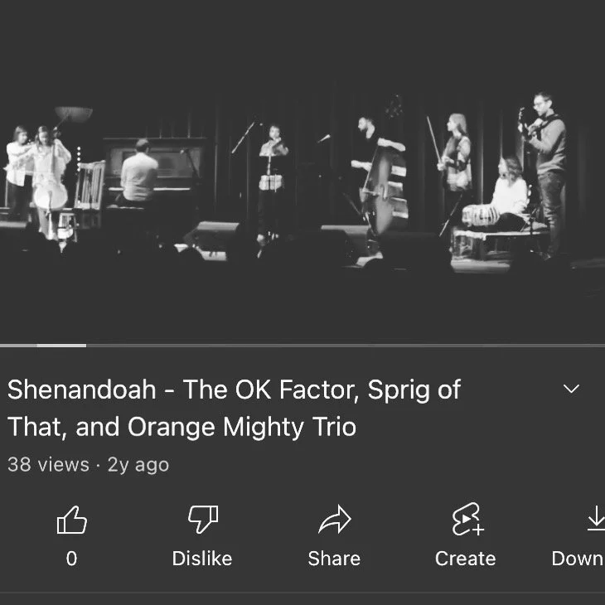Screen dimensions: 605x605
Task: Click the download arrow icon
Action: (596, 519)
